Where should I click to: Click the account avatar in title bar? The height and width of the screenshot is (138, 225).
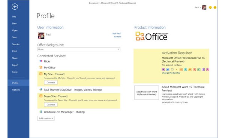(204, 7)
